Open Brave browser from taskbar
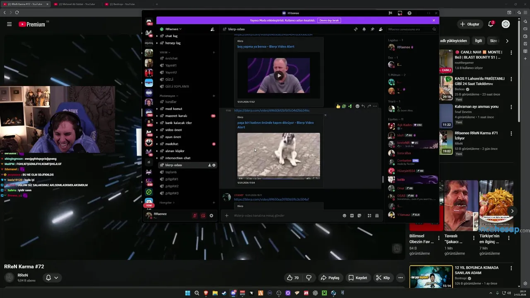This screenshot has width=530, height=298. pyautogui.click(x=206, y=293)
